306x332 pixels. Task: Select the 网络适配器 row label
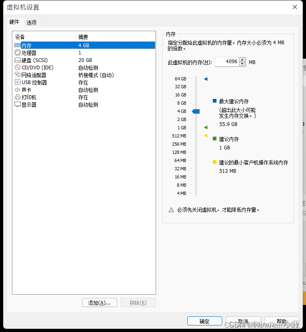(34, 75)
